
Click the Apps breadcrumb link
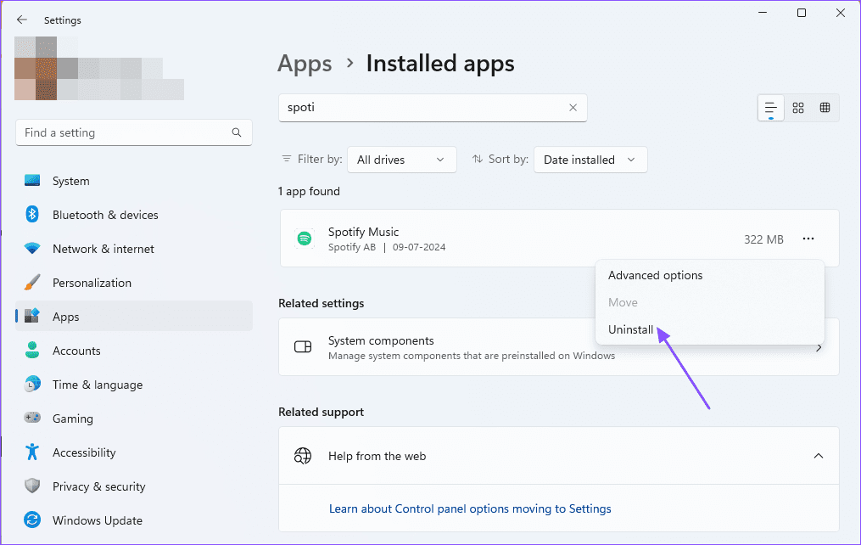click(305, 64)
